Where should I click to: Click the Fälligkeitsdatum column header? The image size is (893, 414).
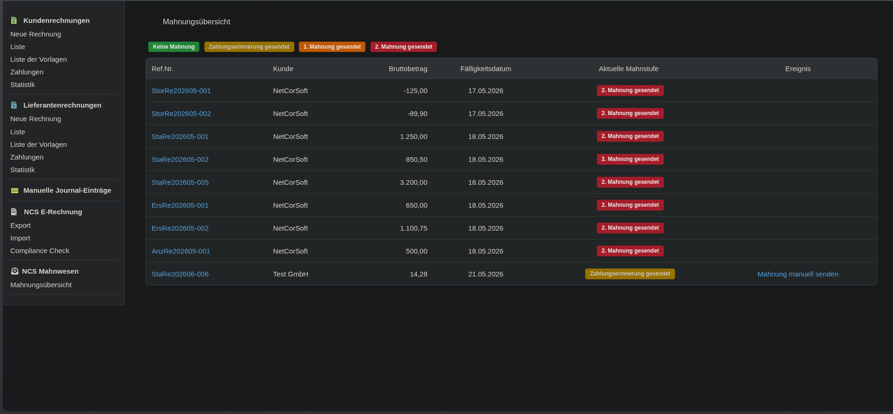tap(486, 69)
